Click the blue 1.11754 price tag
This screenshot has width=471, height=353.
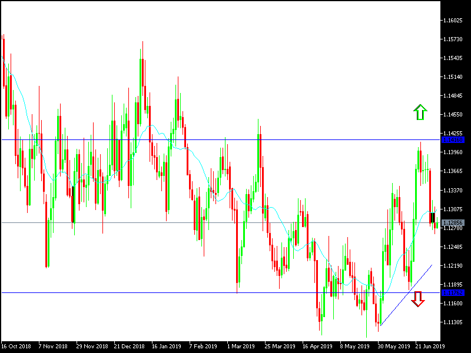point(454,294)
